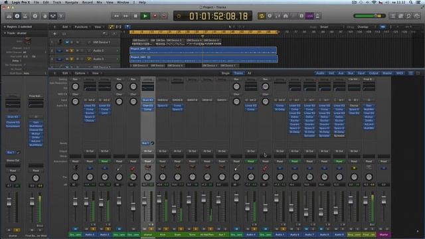Toggle the Bus channel filter button
Screen dimensions: 425x239
351,73
